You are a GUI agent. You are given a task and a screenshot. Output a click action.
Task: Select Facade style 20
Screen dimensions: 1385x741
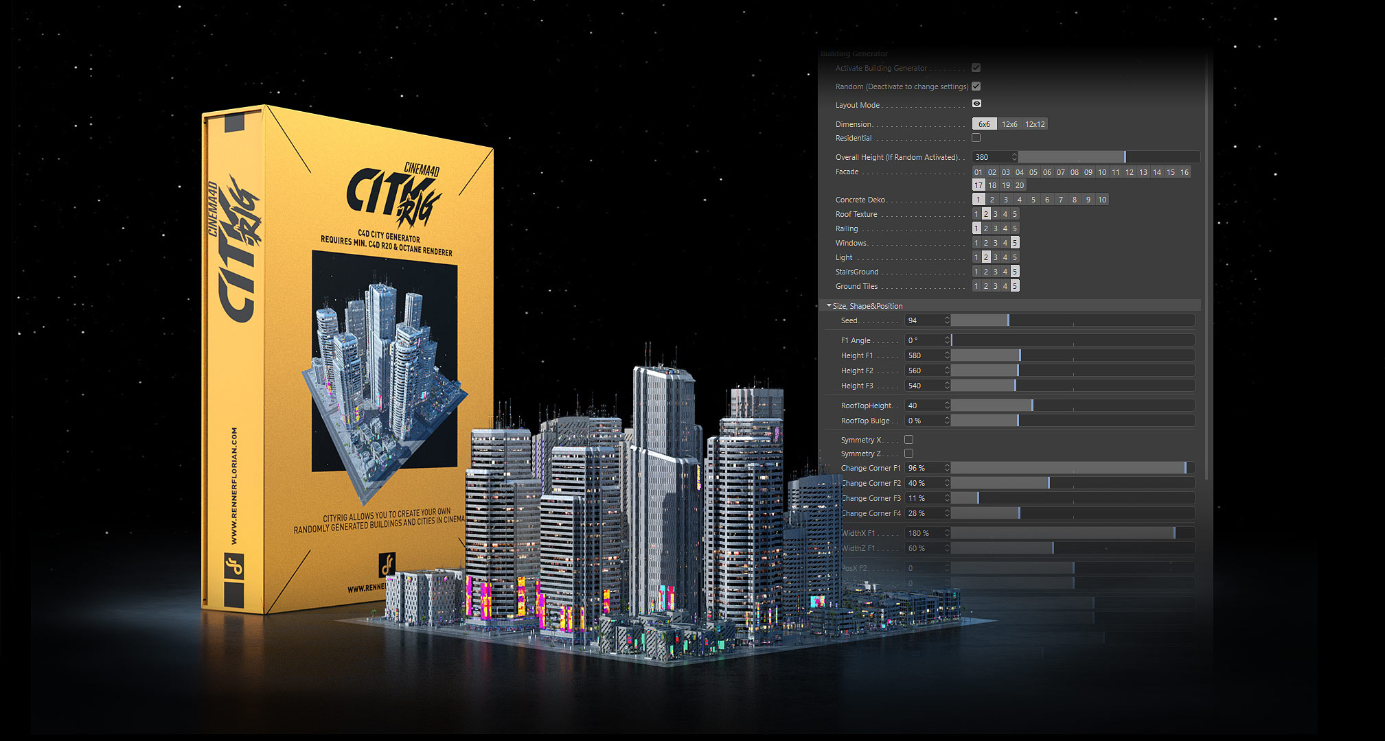tap(1020, 185)
